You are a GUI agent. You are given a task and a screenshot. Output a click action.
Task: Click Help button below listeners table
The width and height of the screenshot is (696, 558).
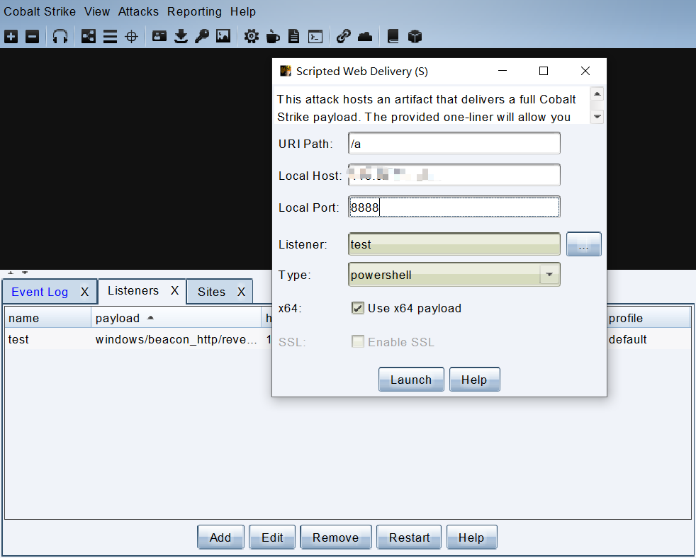[x=471, y=537]
